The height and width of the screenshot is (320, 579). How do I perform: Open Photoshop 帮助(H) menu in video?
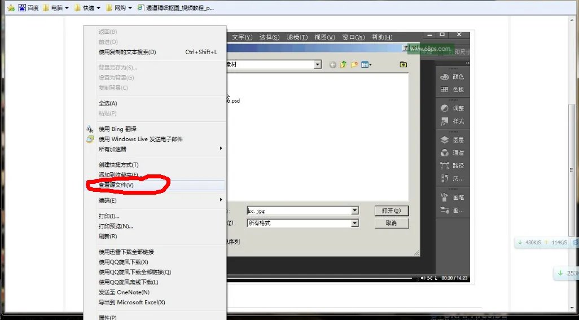point(382,37)
